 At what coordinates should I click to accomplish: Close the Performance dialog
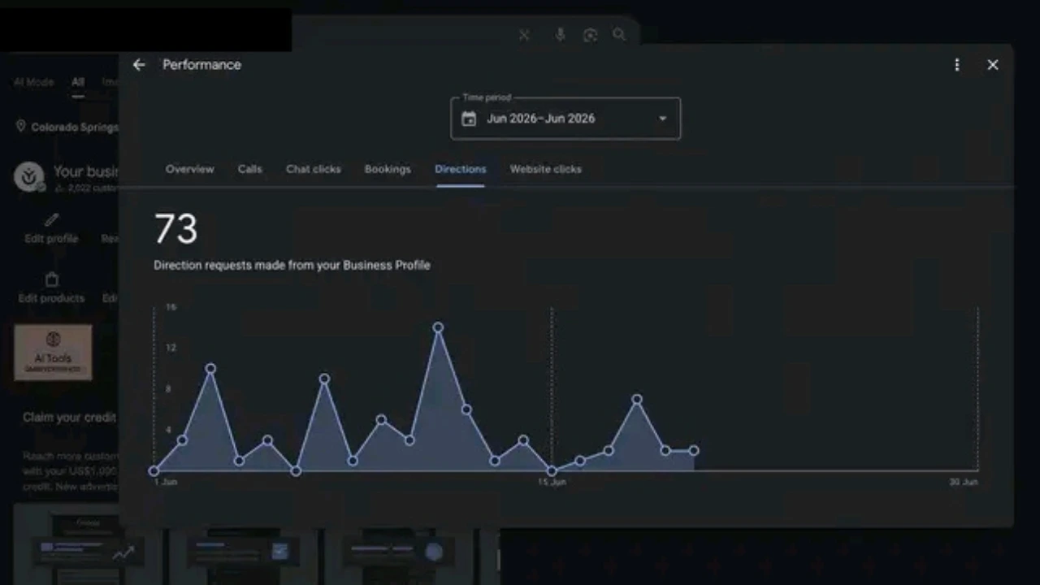[x=993, y=65]
